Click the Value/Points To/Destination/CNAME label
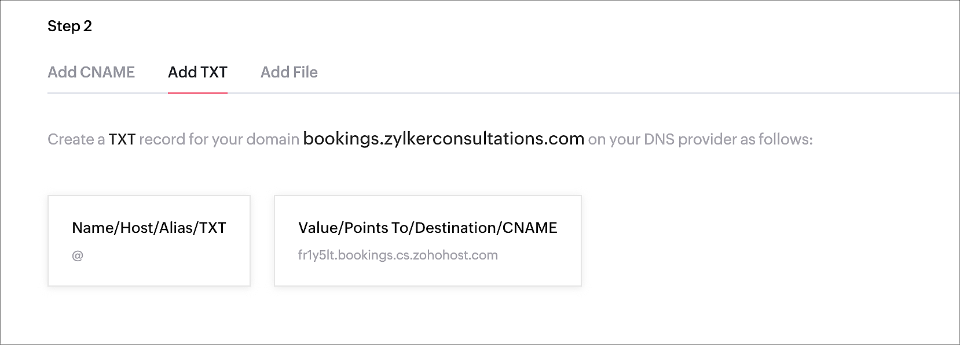Viewport: 960px width, 345px height. [427, 228]
